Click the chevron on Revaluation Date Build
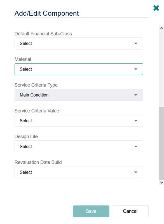The width and height of the screenshot is (164, 224). [136, 172]
